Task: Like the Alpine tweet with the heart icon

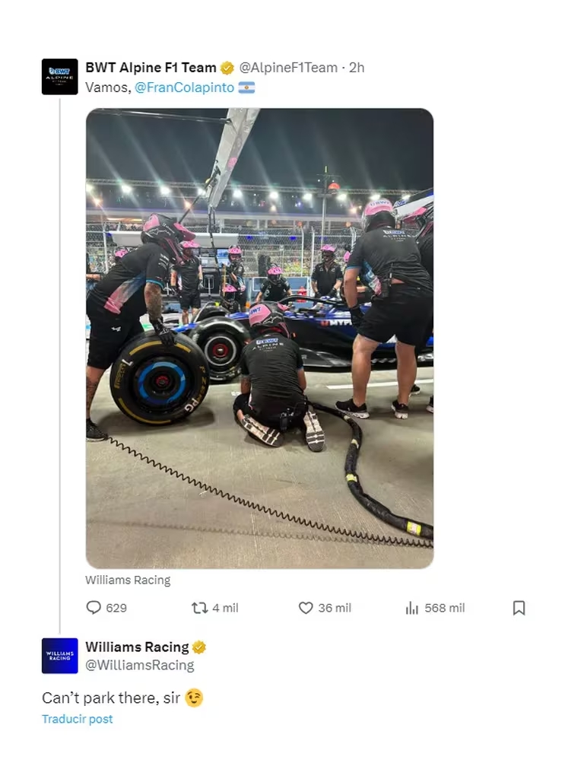Action: pyautogui.click(x=306, y=608)
